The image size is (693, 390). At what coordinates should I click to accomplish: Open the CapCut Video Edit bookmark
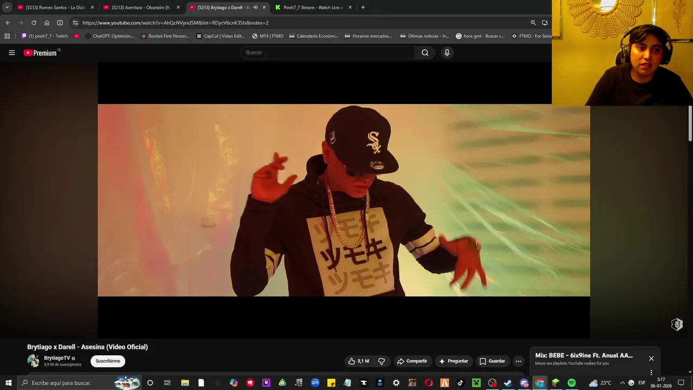[220, 36]
